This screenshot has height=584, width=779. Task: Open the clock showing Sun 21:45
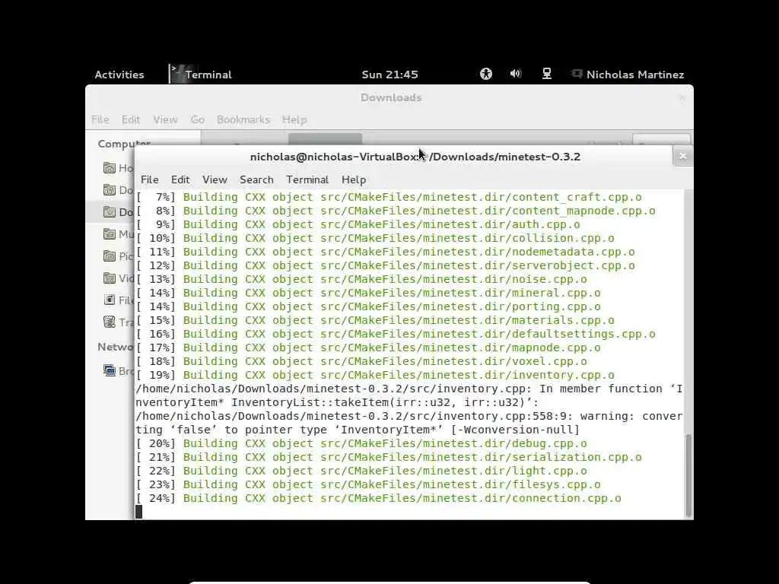point(389,75)
